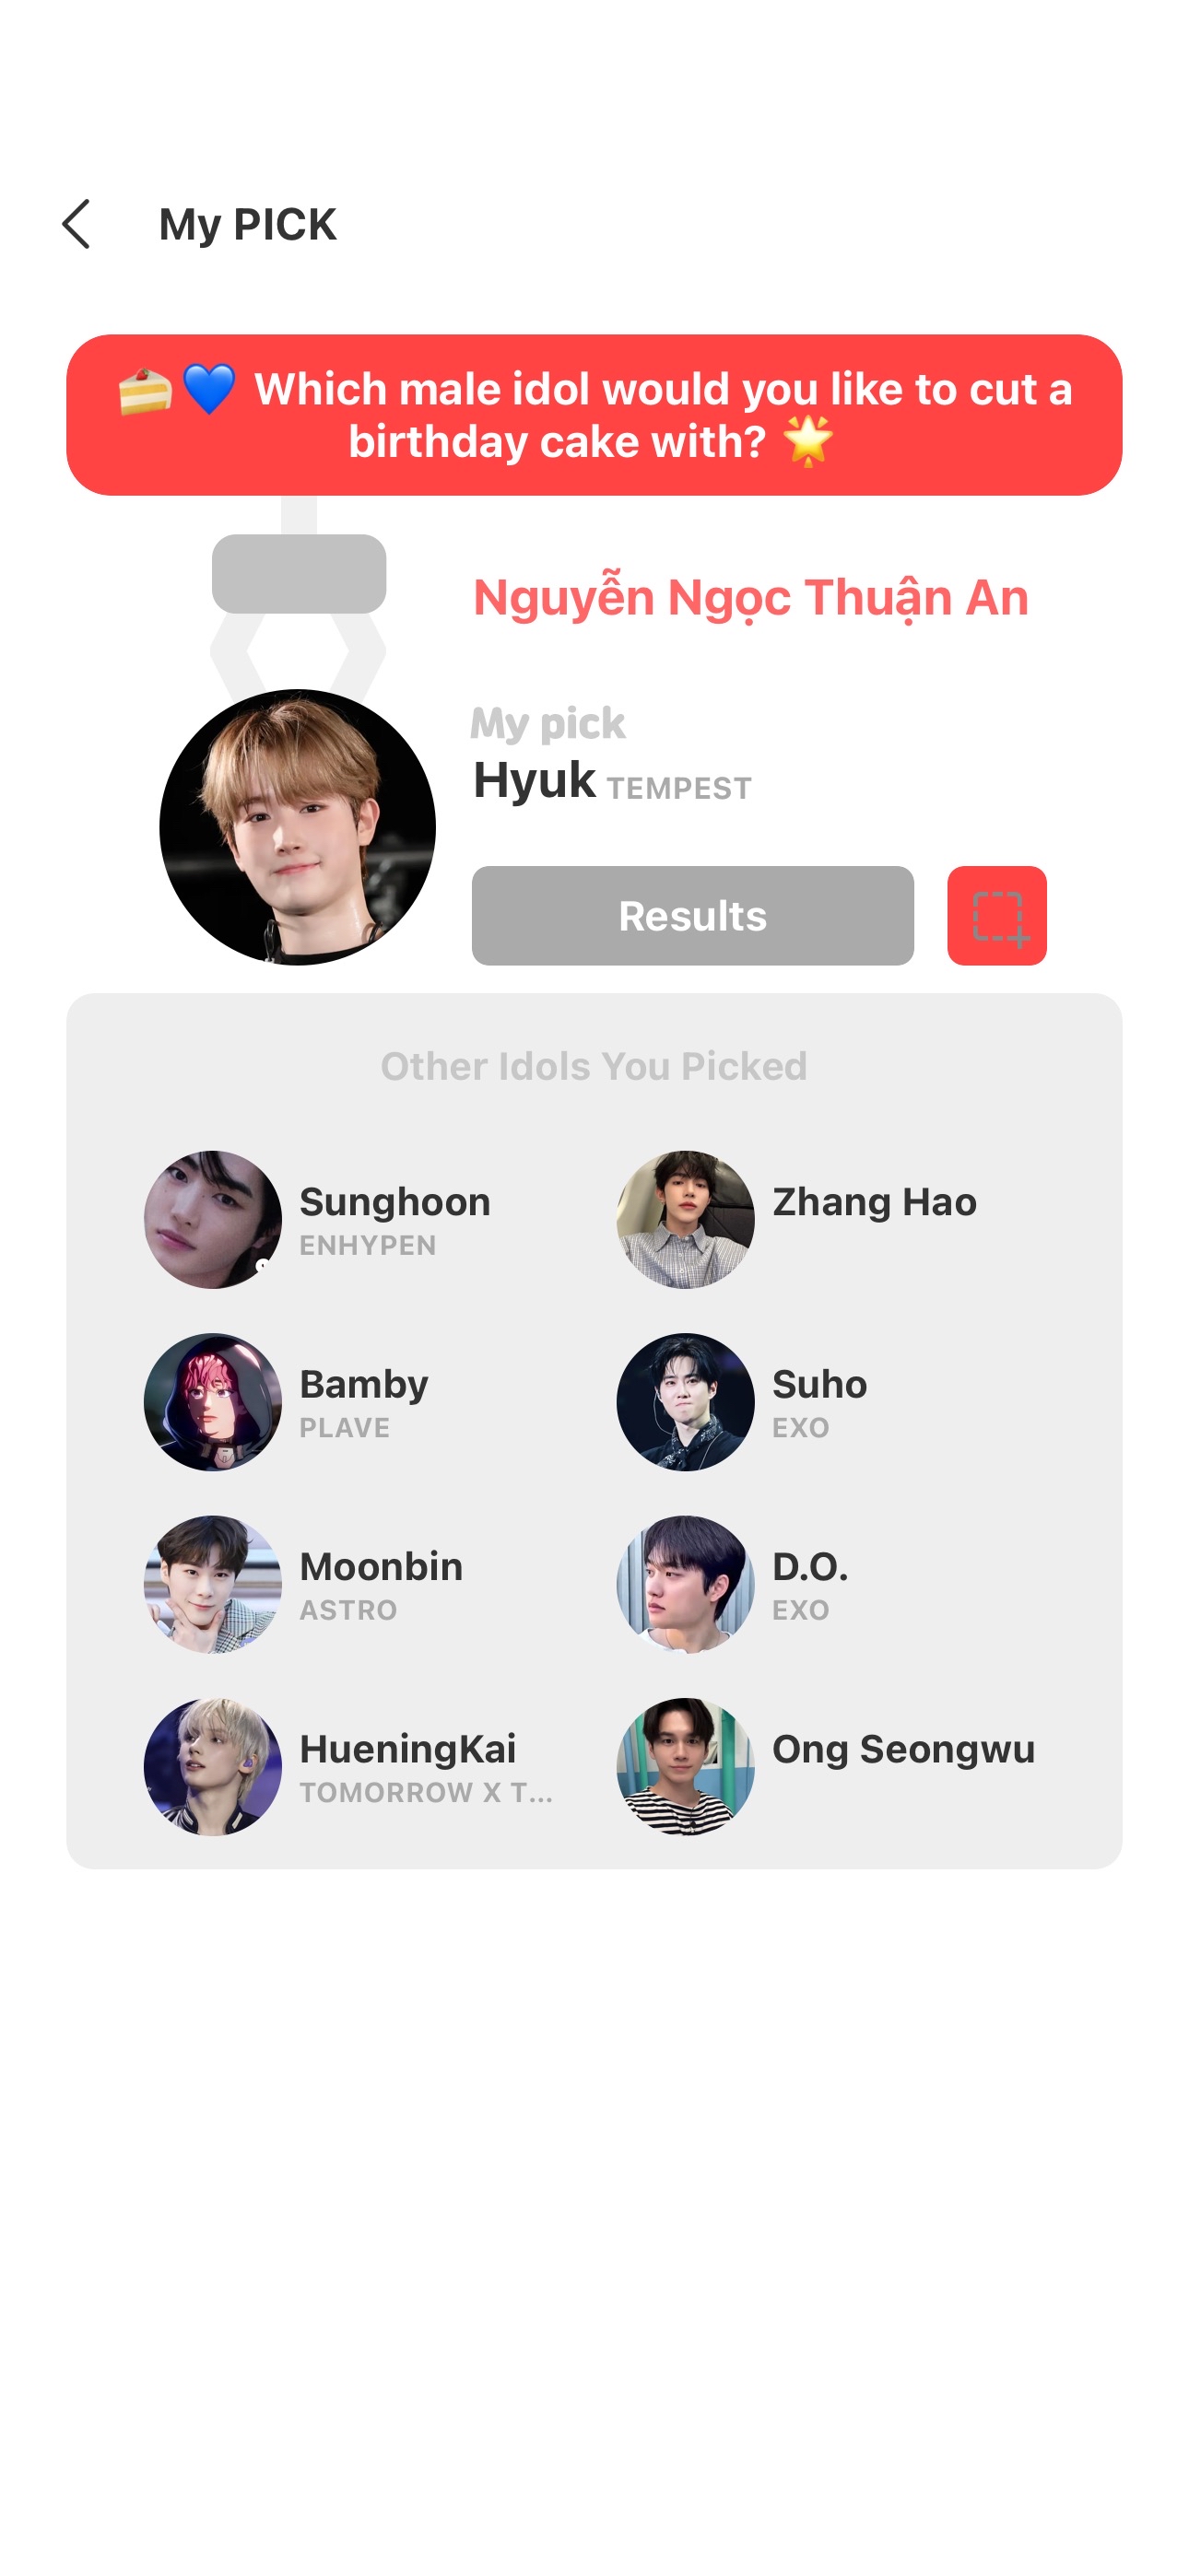Viewport: 1189px width, 2576px height.
Task: Tap Bamby's animated character avatar
Action: tap(213, 1401)
